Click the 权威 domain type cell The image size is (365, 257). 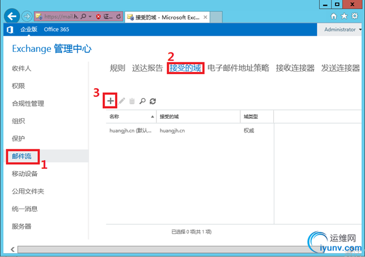249,130
